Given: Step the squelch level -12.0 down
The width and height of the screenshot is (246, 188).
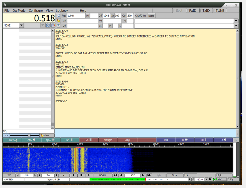Looking at the screenshot, I should 193,179.
